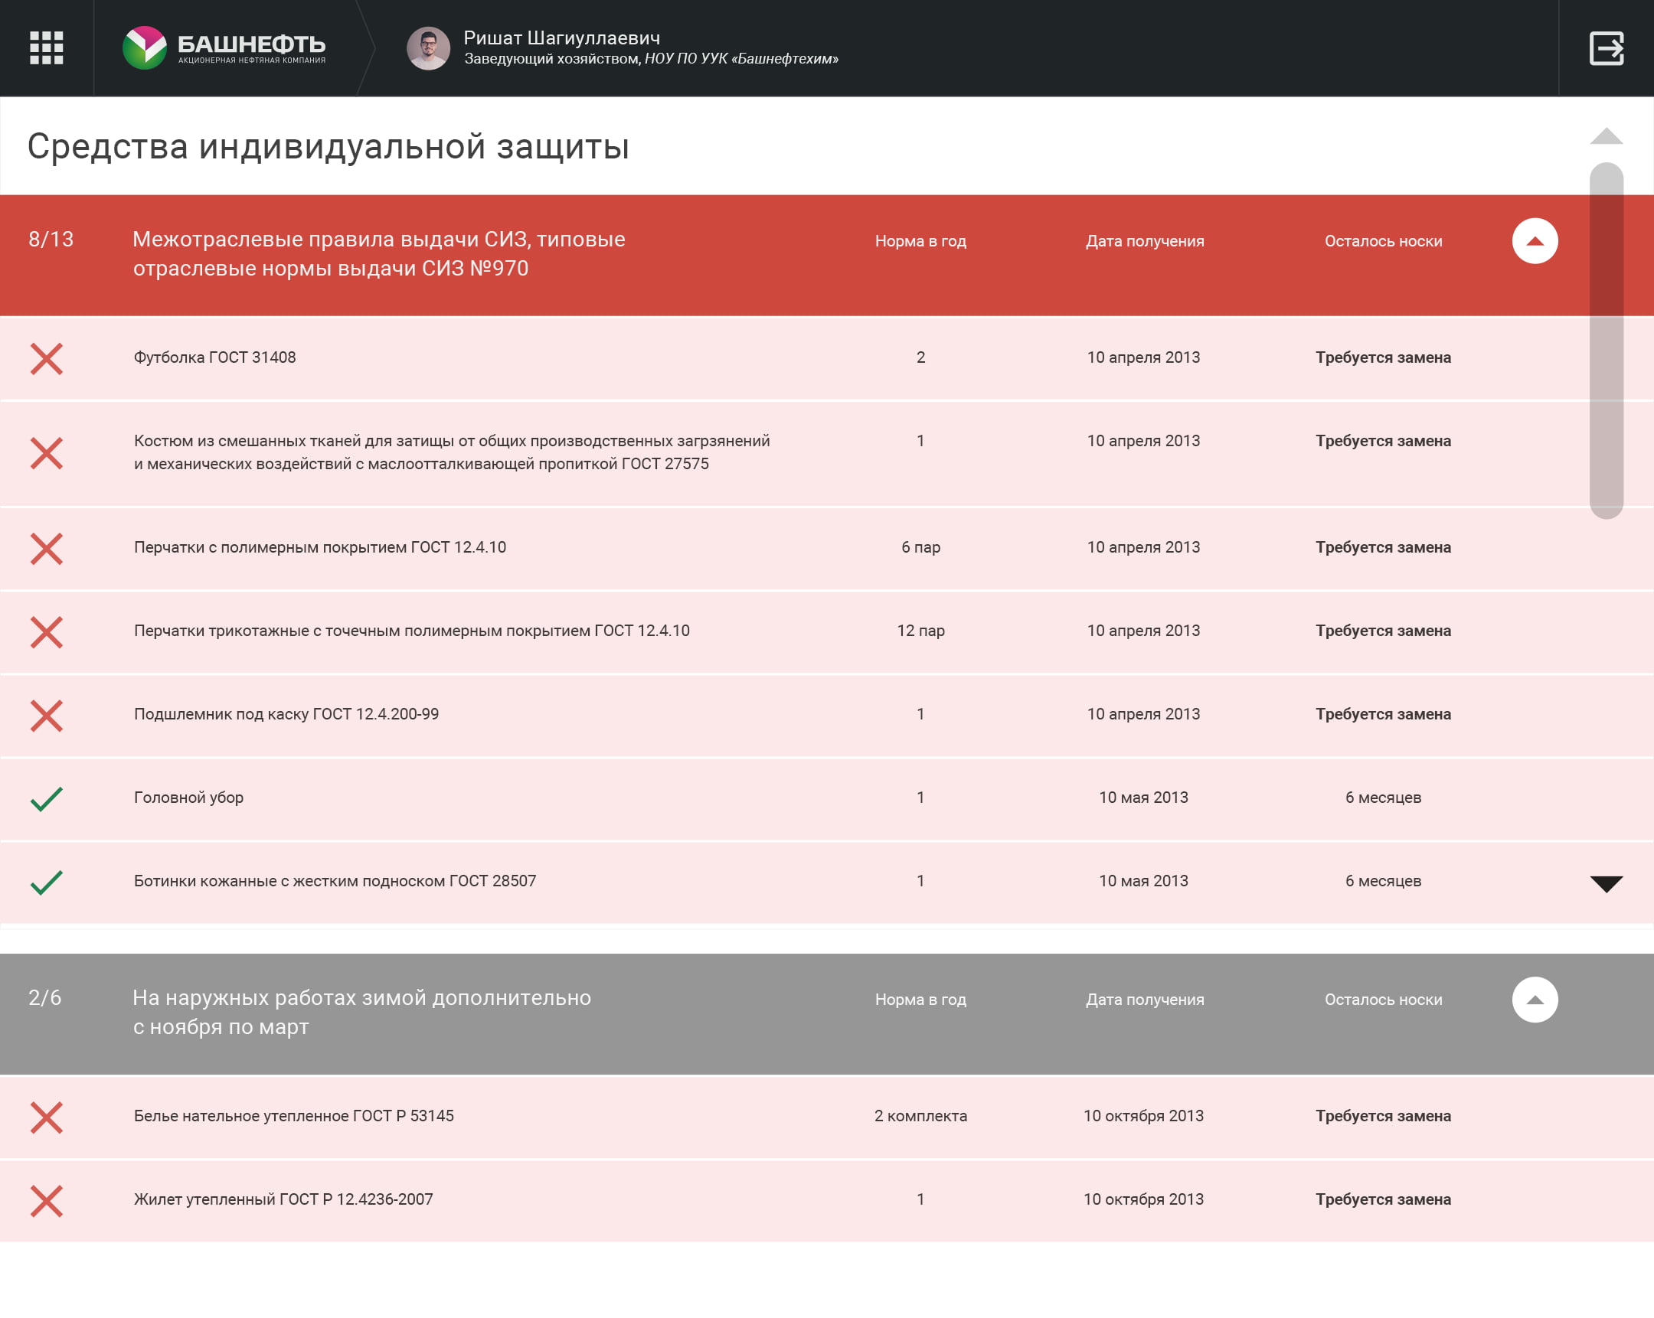Click user avatar of Ришат Шагиуллаевич
Image resolution: width=1654 pixels, height=1318 pixels.
click(428, 48)
